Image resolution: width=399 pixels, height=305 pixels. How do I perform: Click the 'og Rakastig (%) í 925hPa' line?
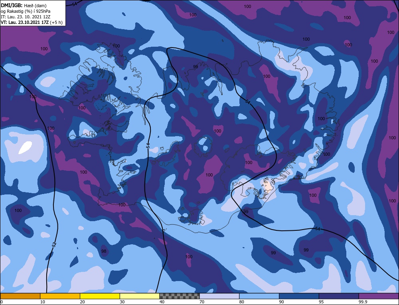point(26,11)
